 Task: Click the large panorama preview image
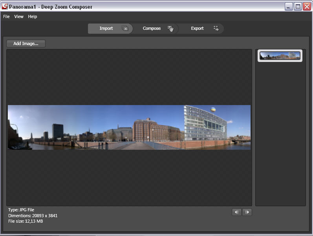pyautogui.click(x=129, y=127)
